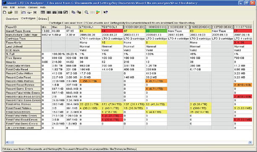Click the colored bars legend icon

[x=98, y=13]
